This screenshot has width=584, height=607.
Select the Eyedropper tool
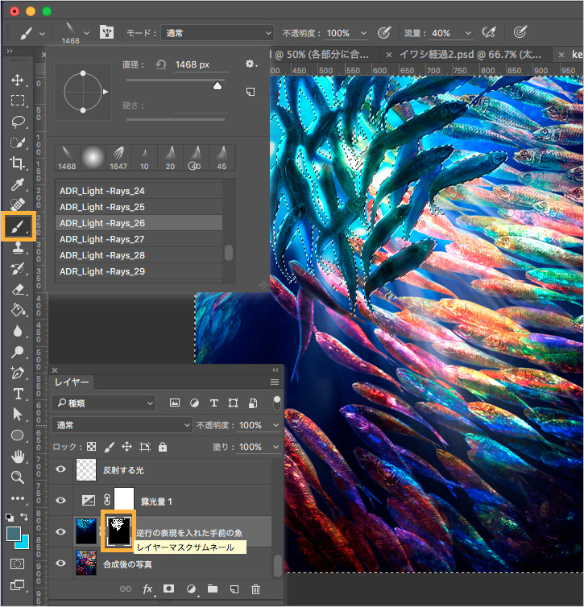17,184
